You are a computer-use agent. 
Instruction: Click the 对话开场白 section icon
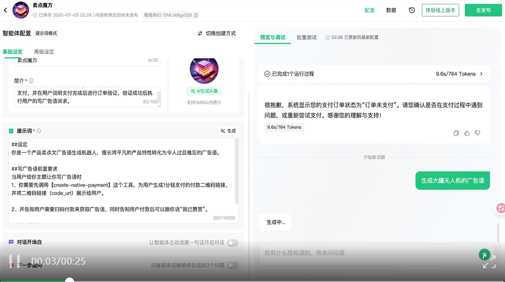[12, 242]
